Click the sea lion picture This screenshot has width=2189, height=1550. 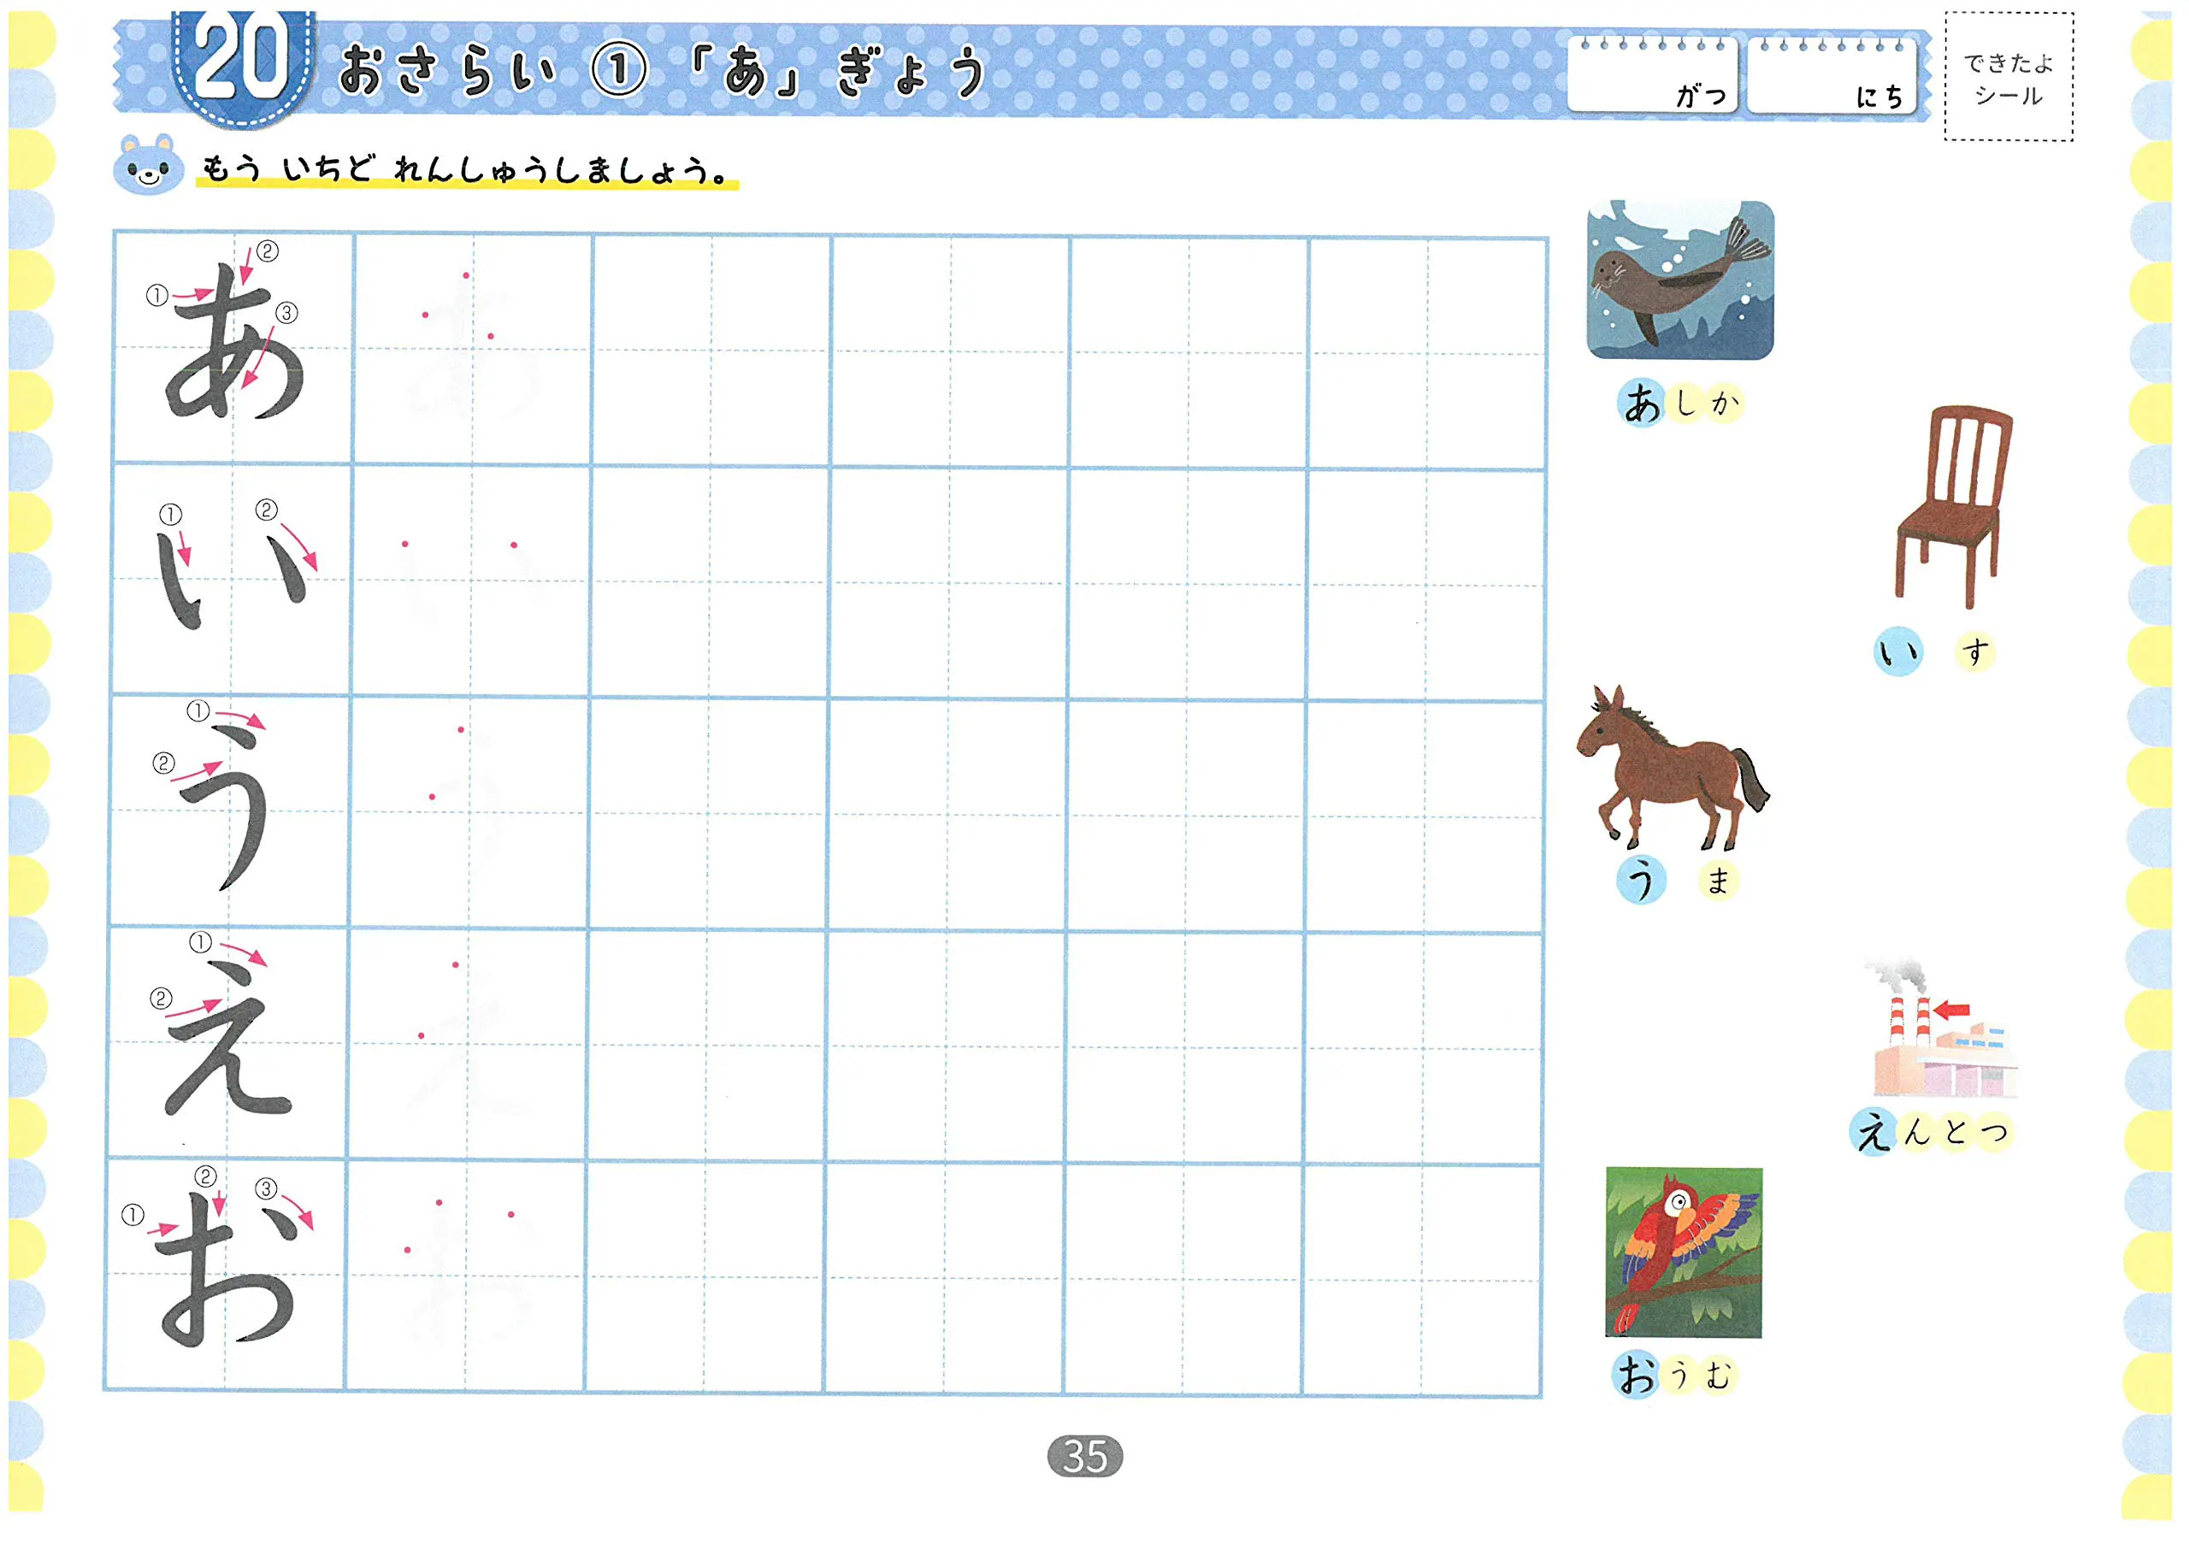1681,280
